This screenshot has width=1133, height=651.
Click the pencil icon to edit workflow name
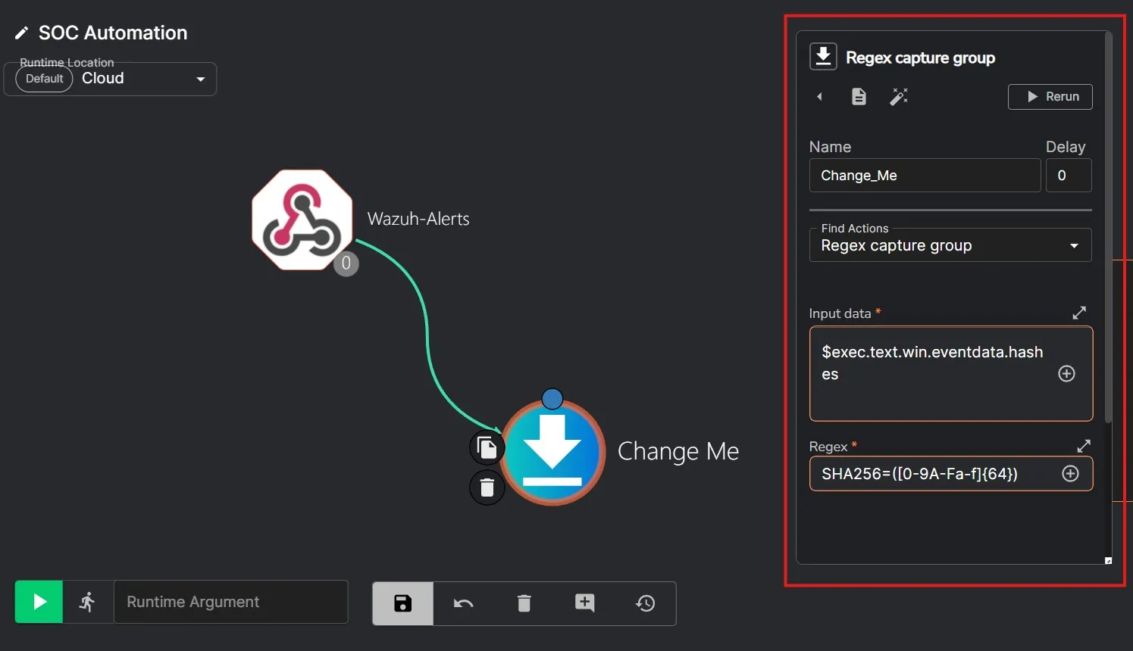(x=21, y=33)
